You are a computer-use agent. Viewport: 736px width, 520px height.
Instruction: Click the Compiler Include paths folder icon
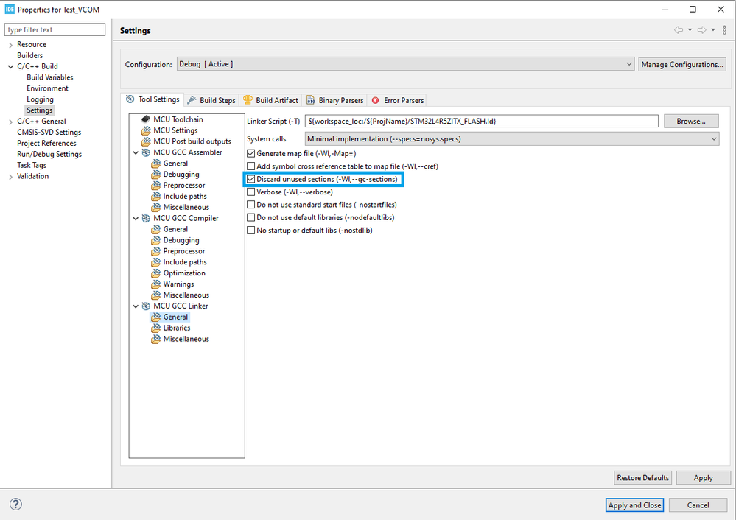click(156, 262)
